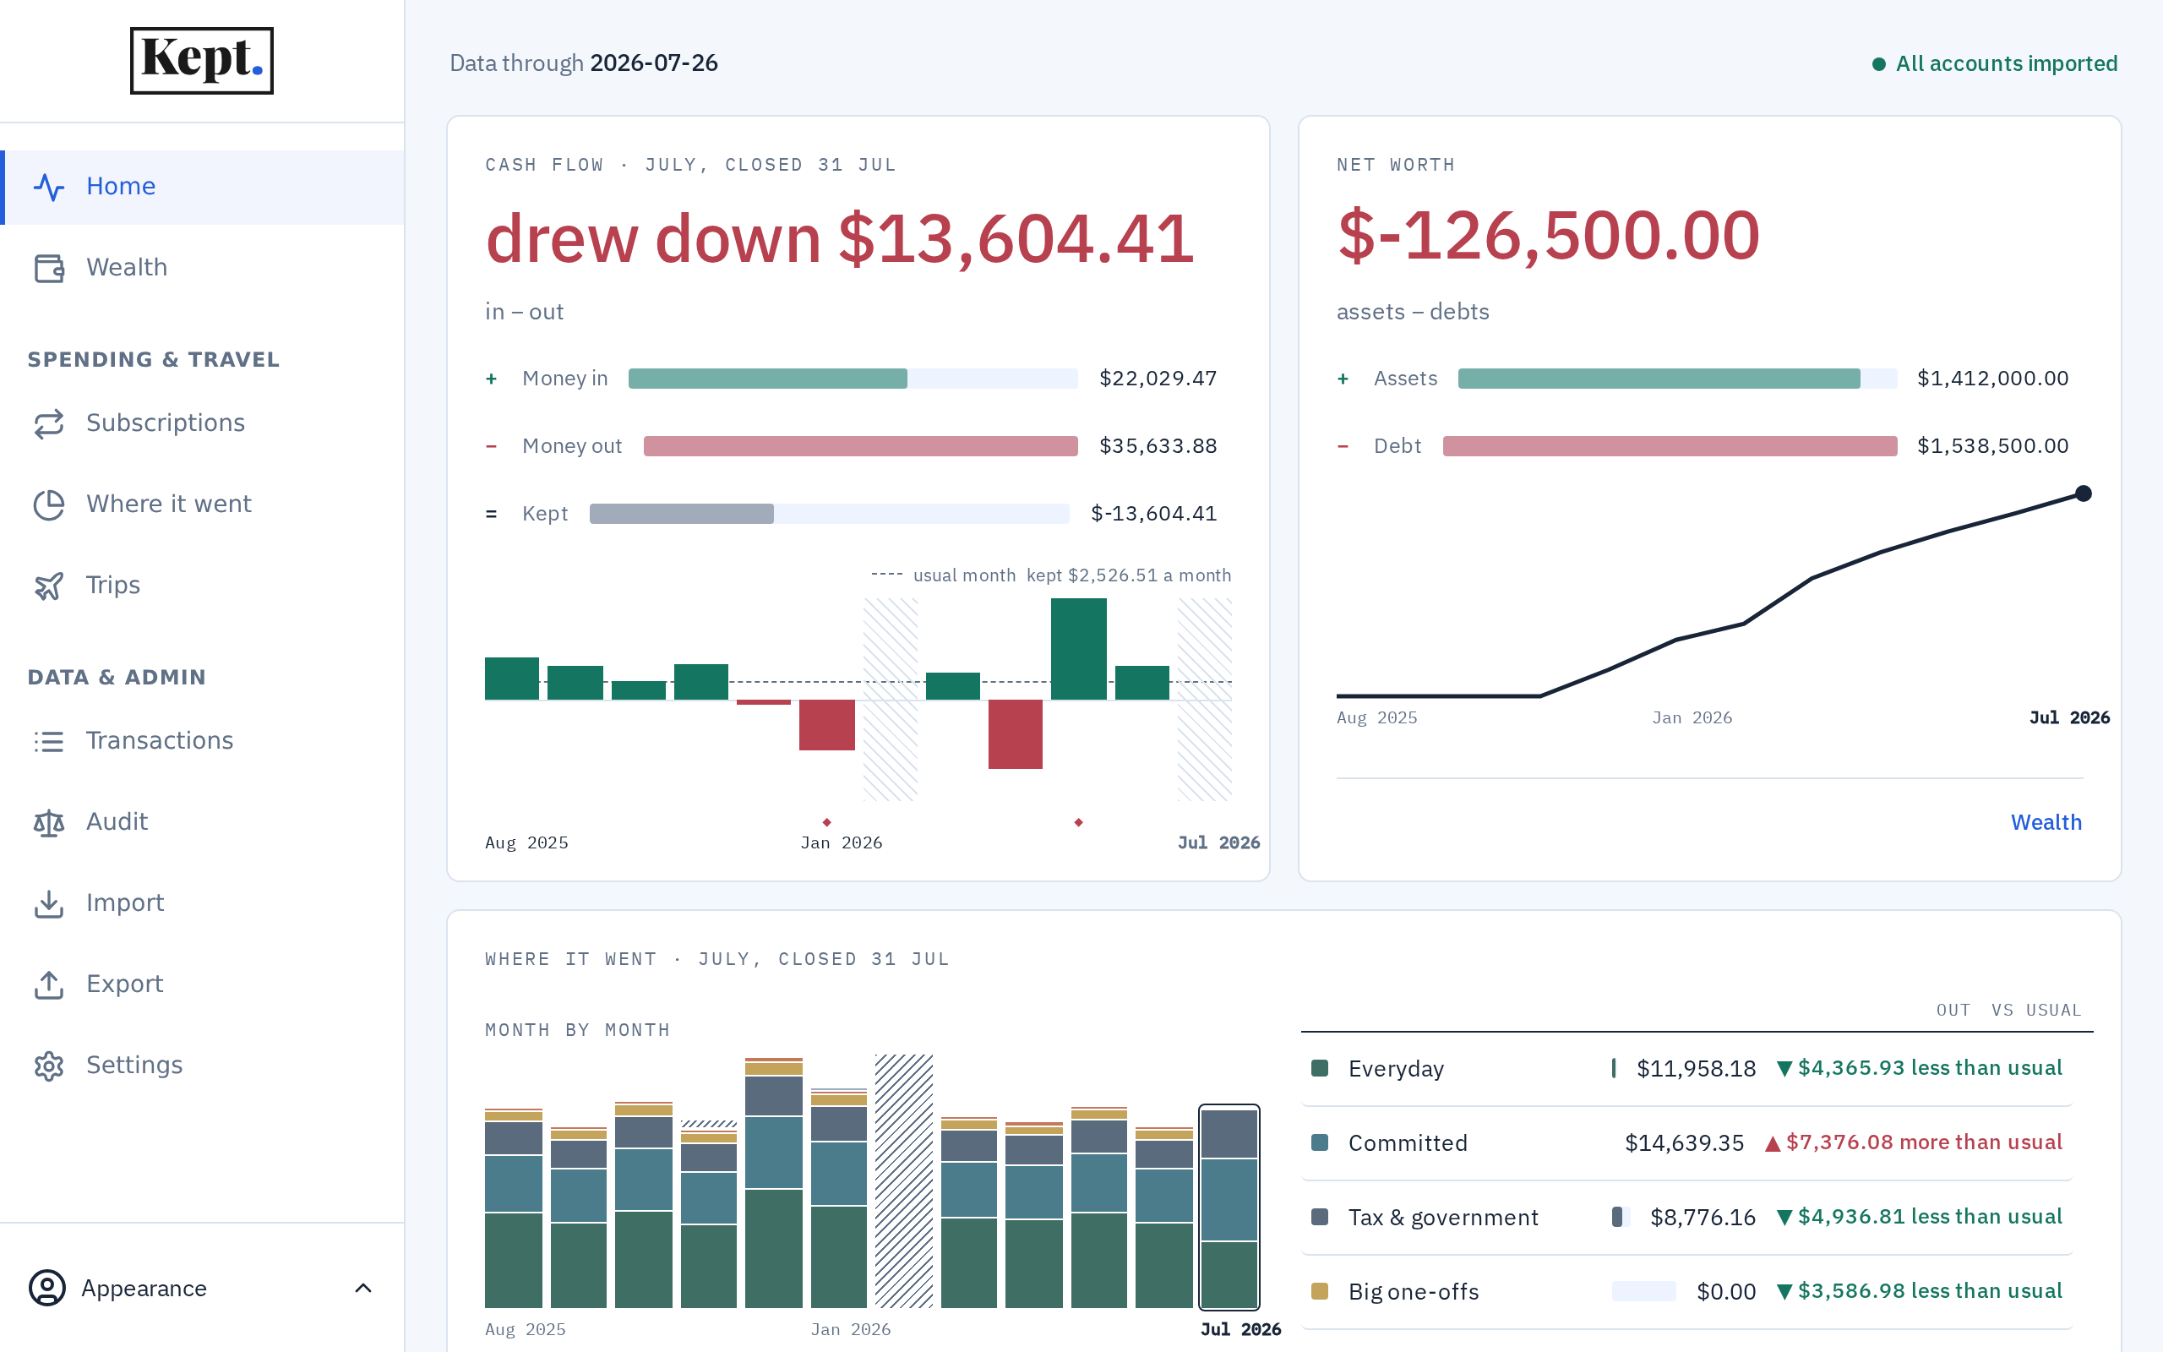
Task: Click the $1,412,000.00 Assets amount
Action: click(x=1992, y=379)
